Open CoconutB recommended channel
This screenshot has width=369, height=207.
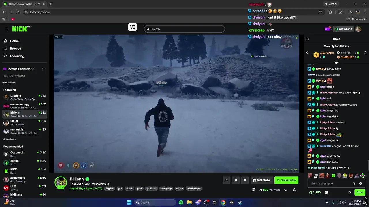click(25, 154)
